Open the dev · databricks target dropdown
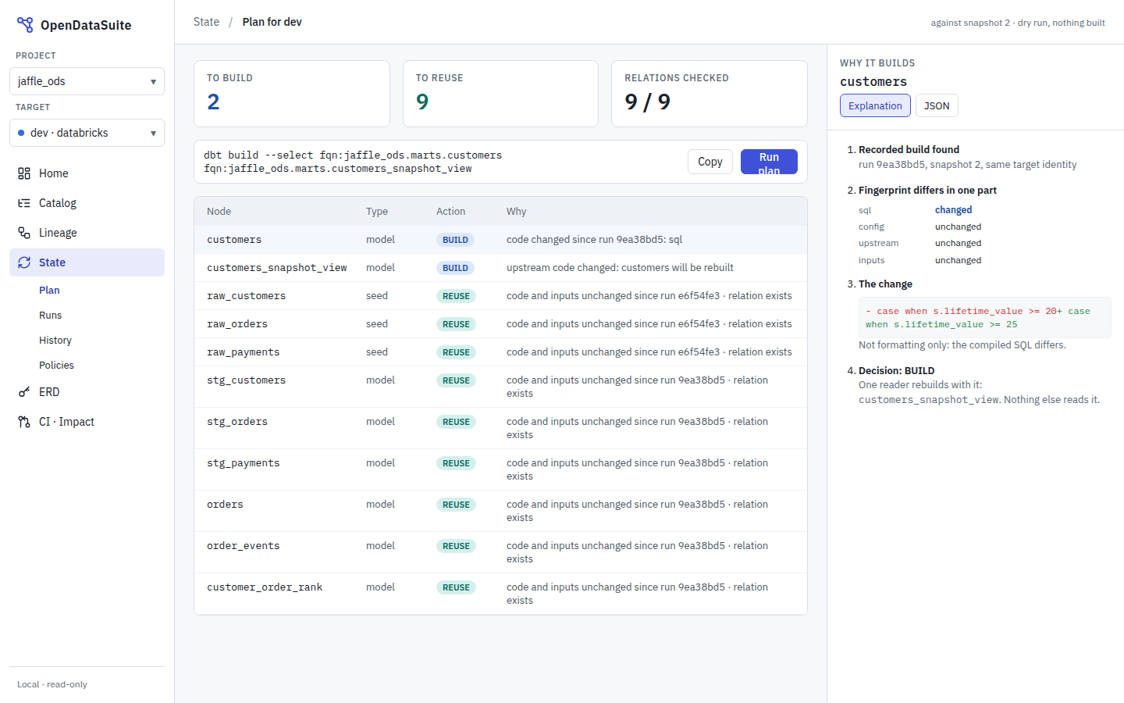 (x=87, y=133)
